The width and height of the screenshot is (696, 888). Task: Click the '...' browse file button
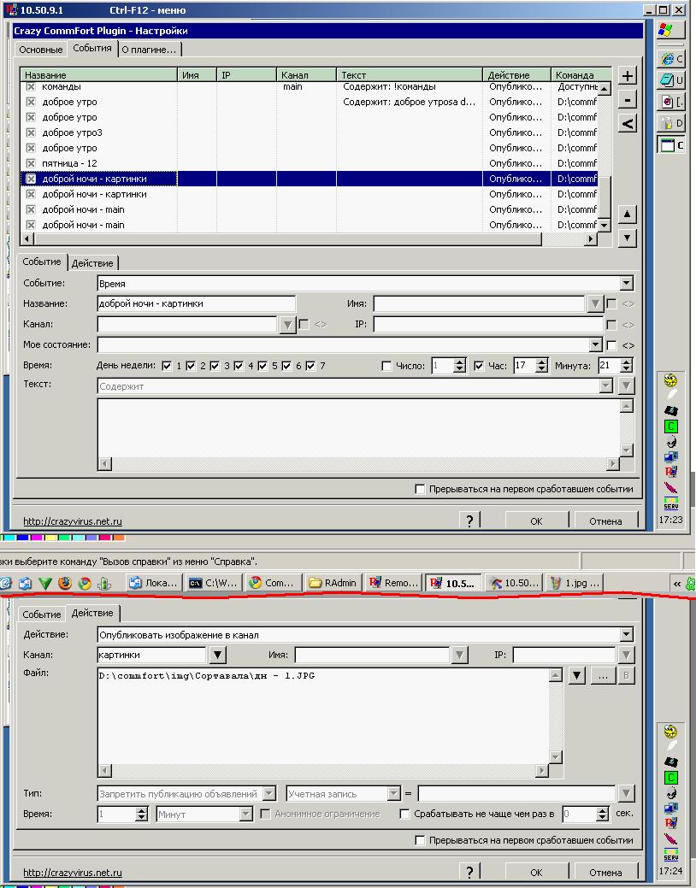(x=604, y=676)
